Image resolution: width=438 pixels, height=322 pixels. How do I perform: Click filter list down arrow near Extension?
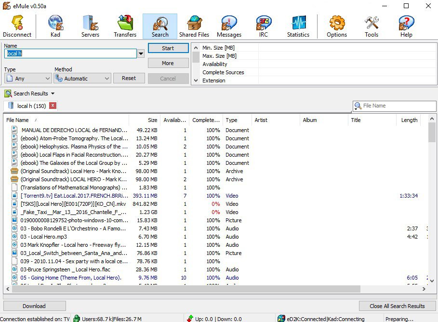tap(196, 80)
